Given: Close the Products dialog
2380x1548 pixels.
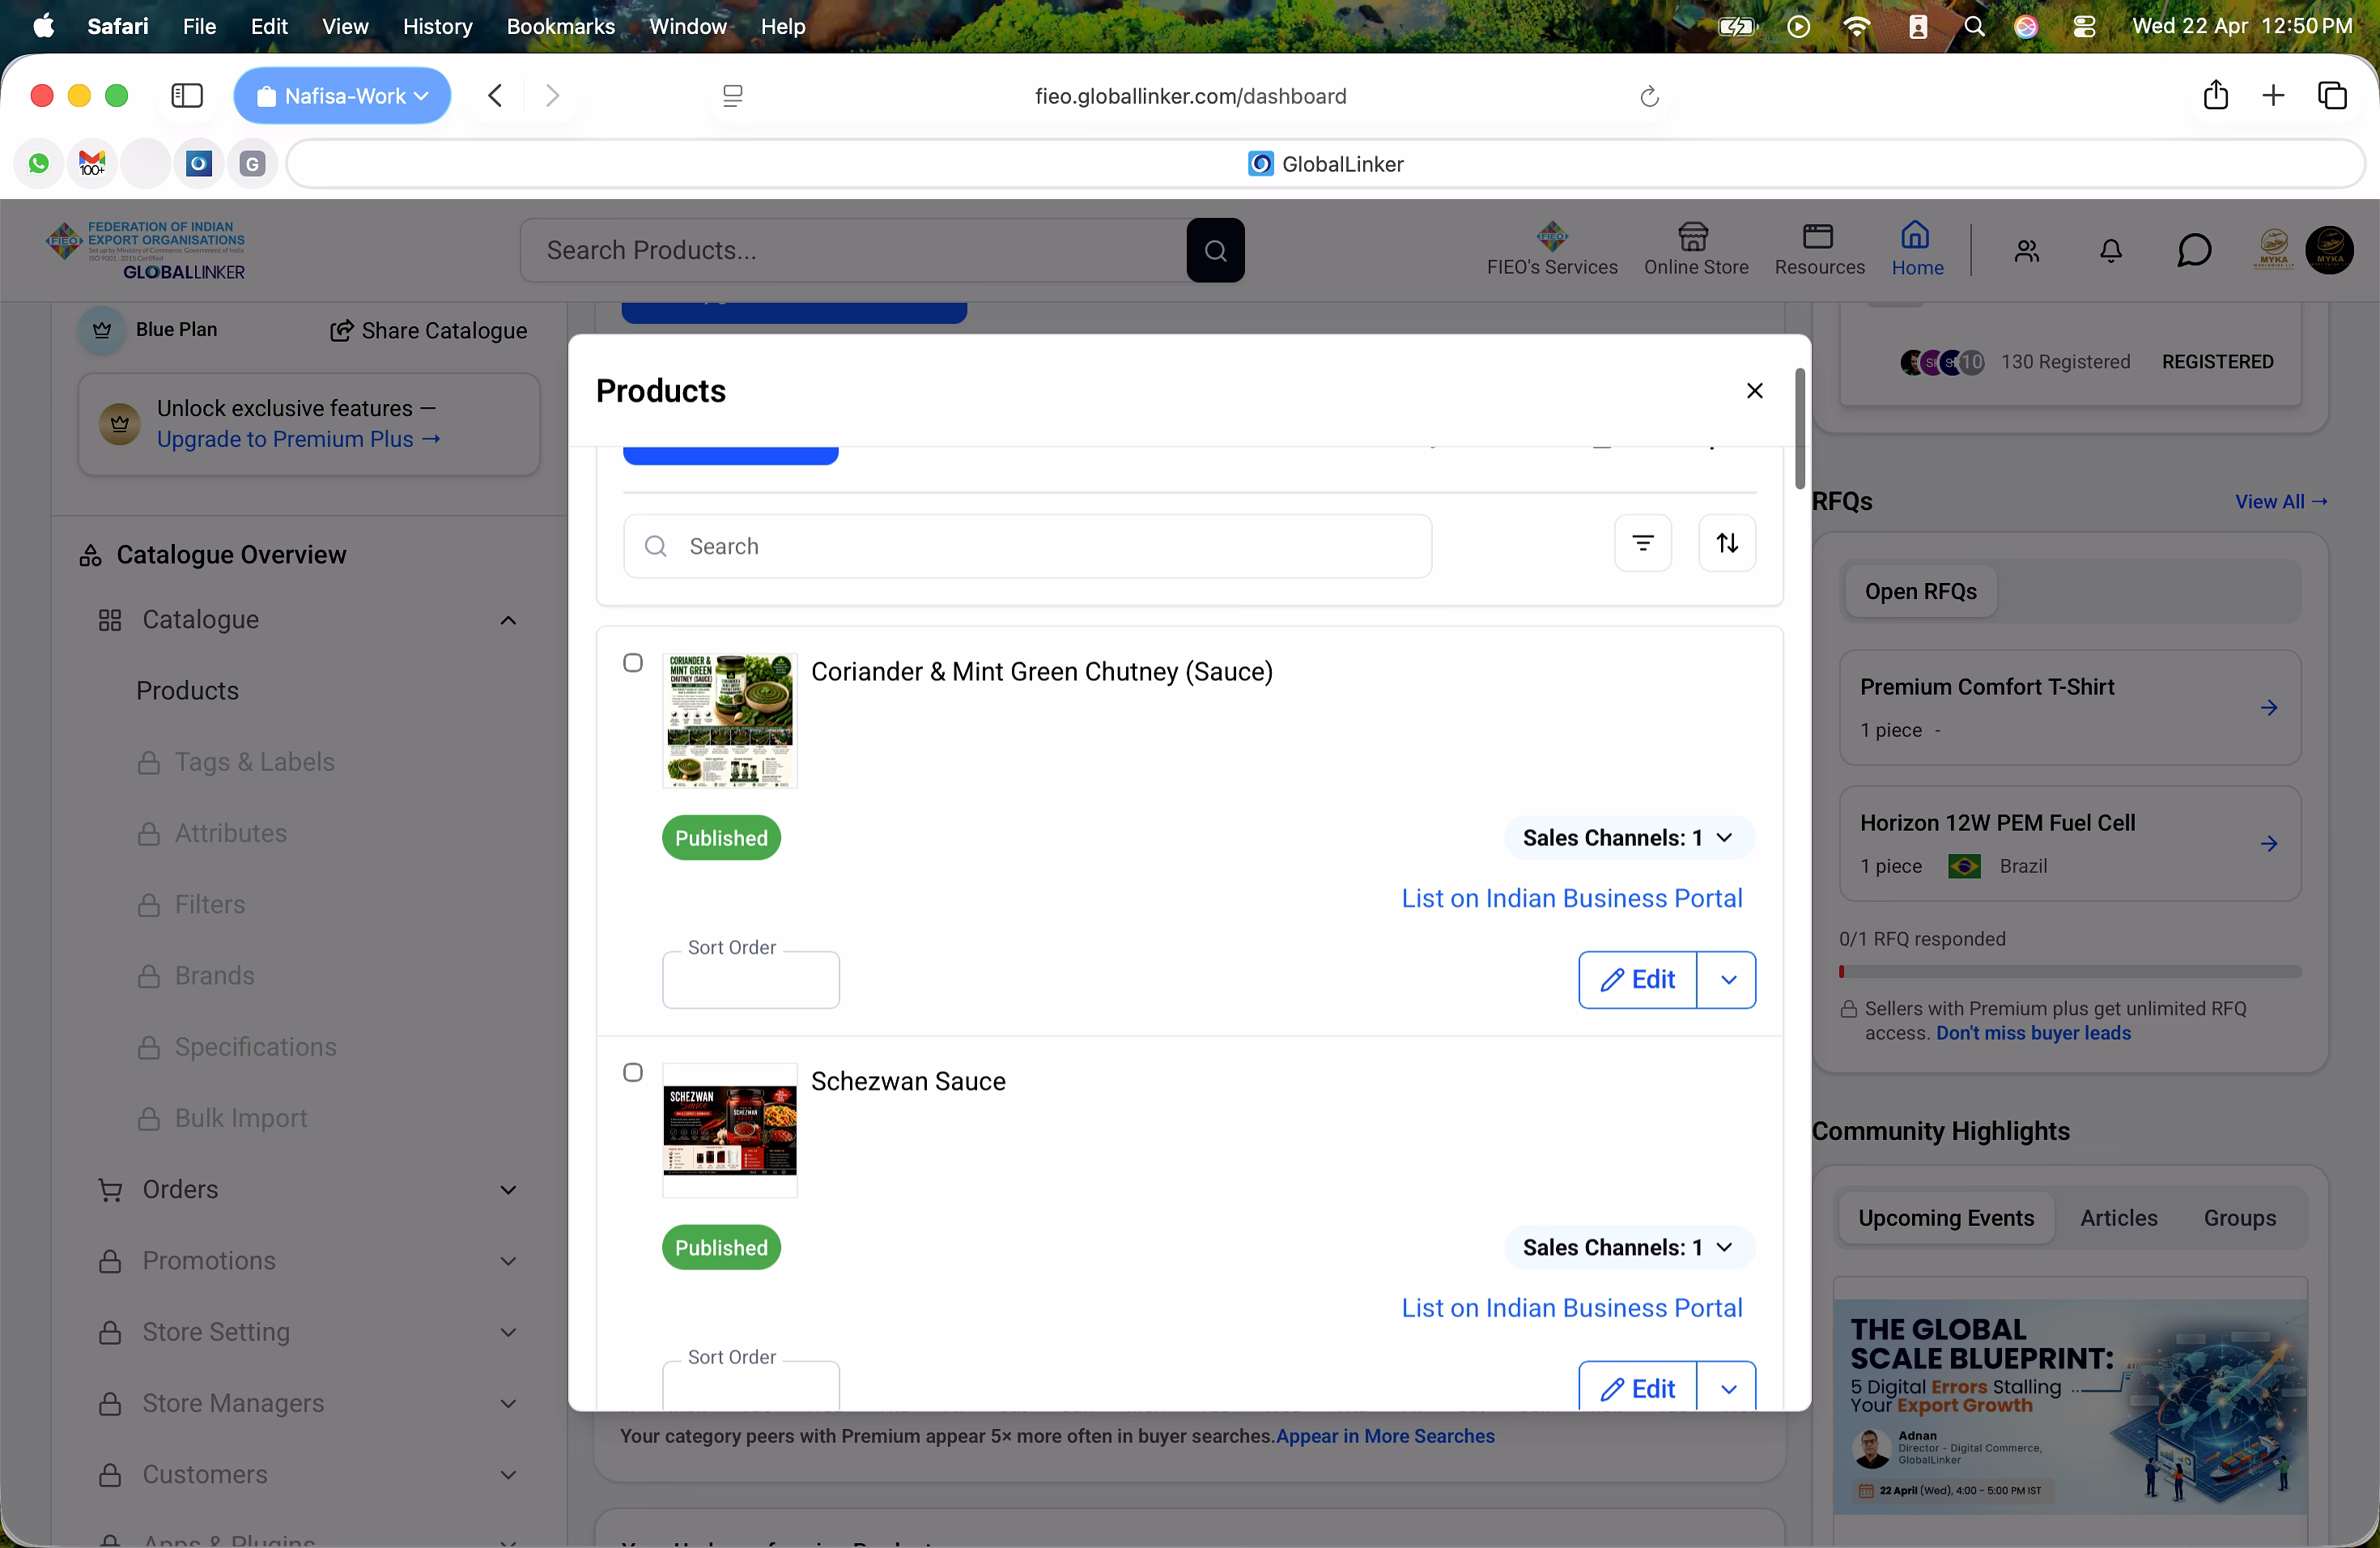Looking at the screenshot, I should click(1754, 390).
